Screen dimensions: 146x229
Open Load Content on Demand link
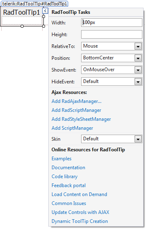(79, 194)
